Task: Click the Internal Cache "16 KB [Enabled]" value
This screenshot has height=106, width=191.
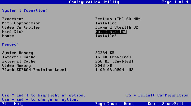Action: click(113, 57)
